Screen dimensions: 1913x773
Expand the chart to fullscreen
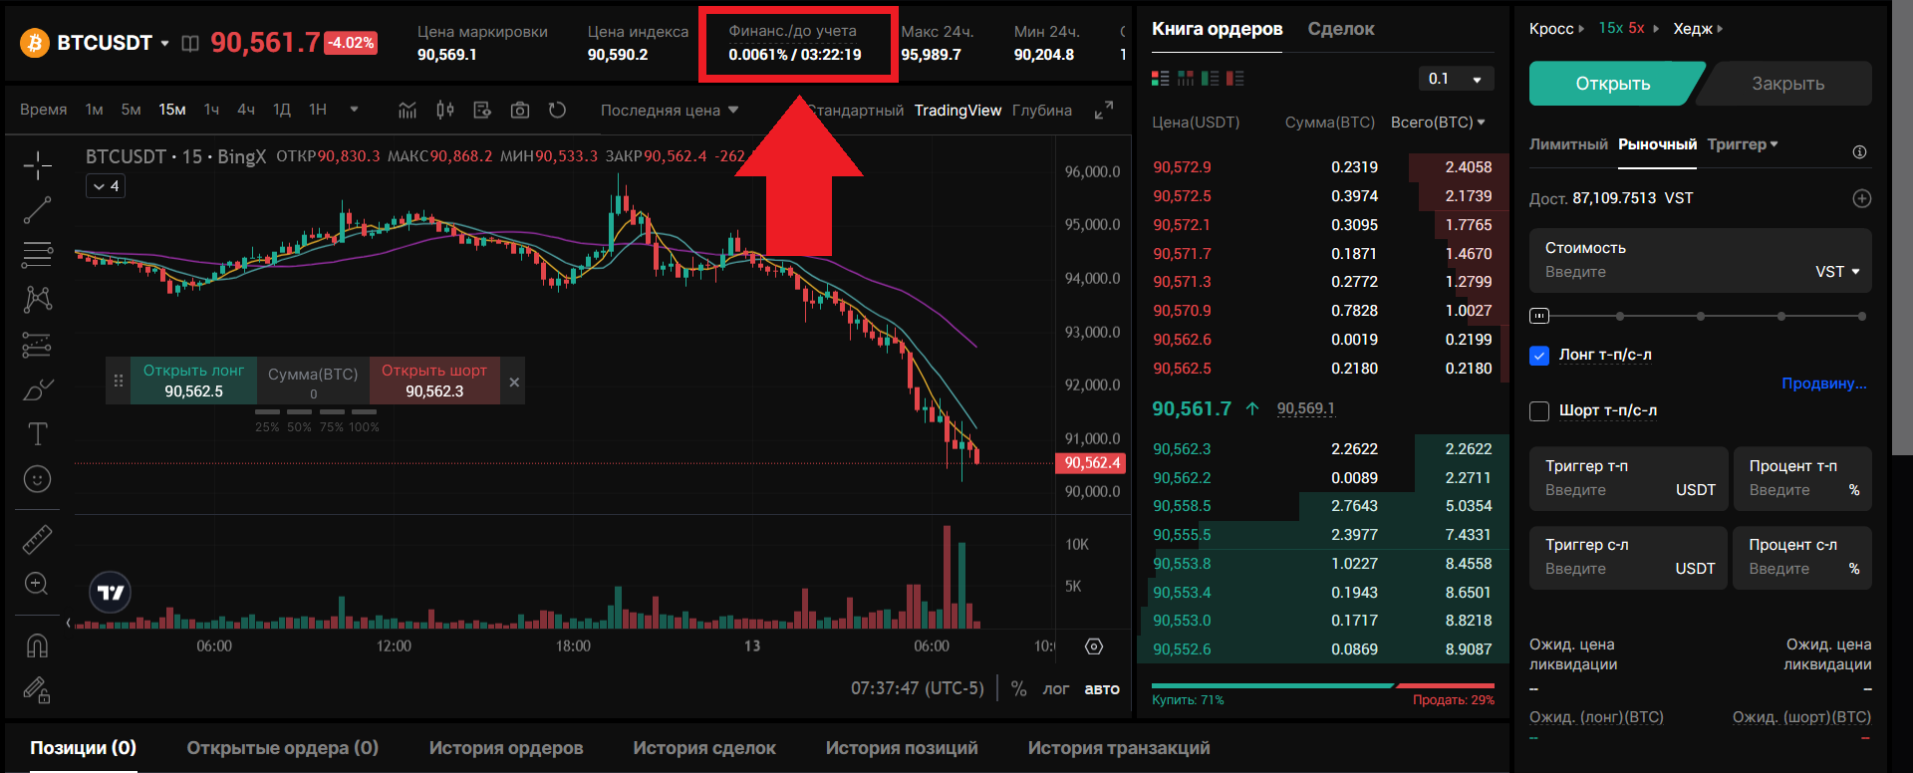(x=1104, y=111)
